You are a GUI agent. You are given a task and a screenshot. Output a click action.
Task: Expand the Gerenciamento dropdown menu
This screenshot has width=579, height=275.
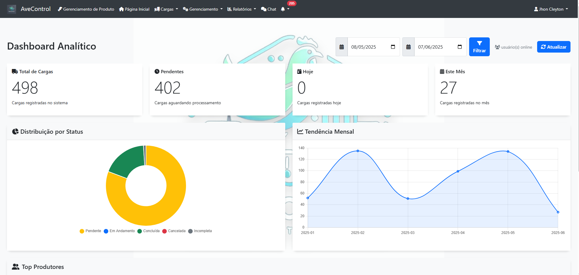[x=203, y=9]
